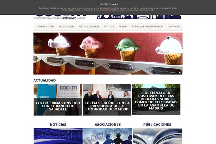
Task: Open article COCEM firma convenio con Banco de Sabadell
Action: 58,100
